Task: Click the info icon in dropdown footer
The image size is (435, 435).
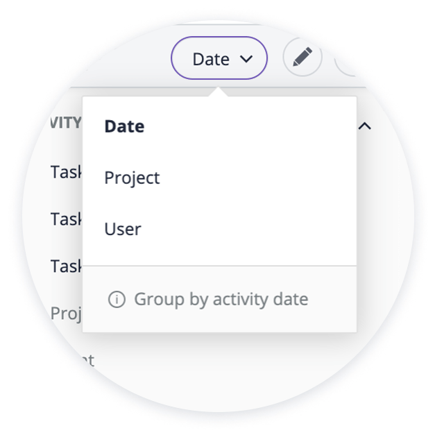Action: 117,299
